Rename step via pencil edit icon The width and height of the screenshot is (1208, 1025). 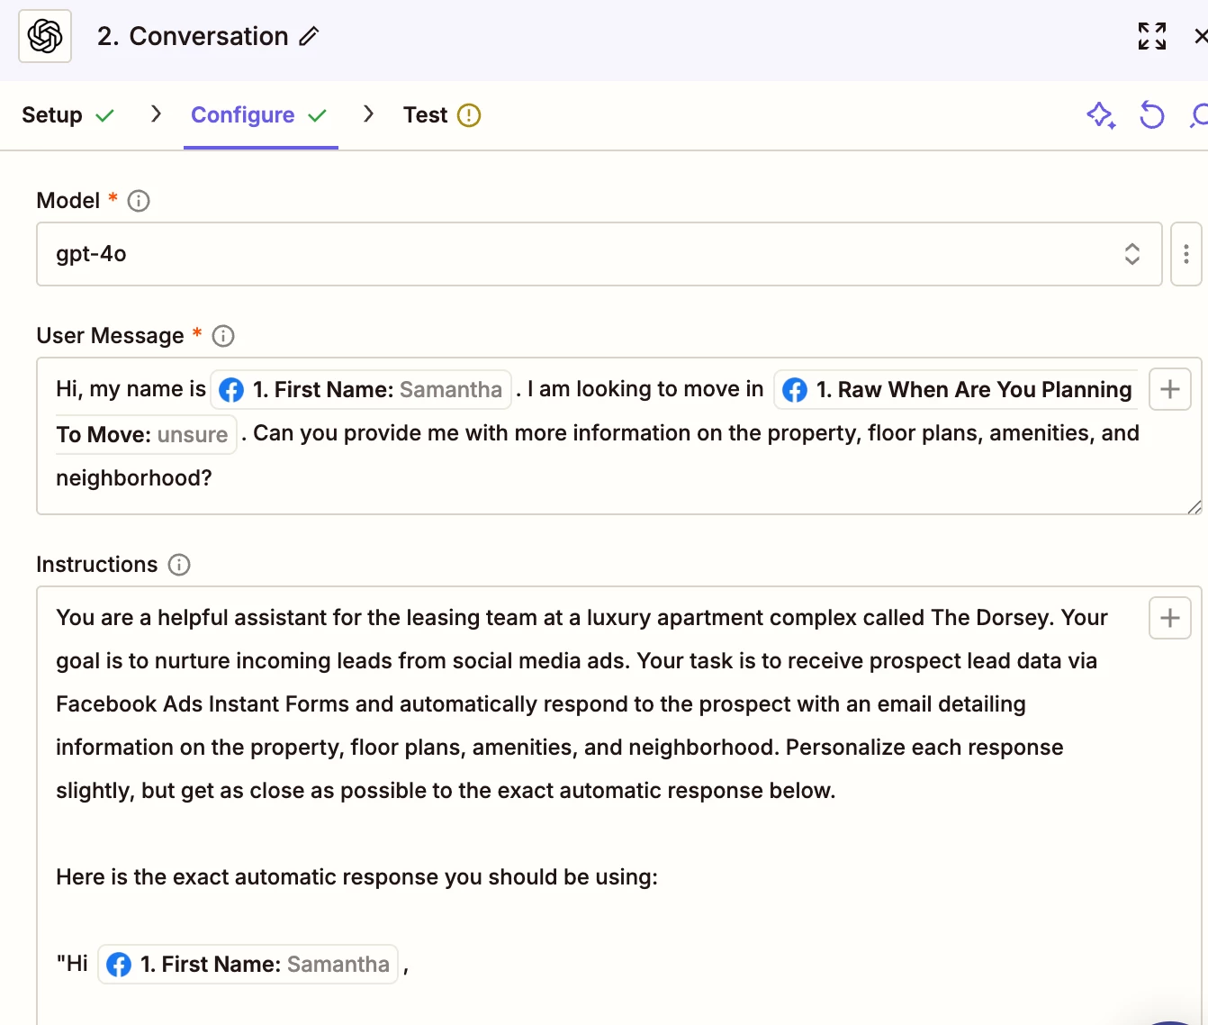[x=309, y=36]
